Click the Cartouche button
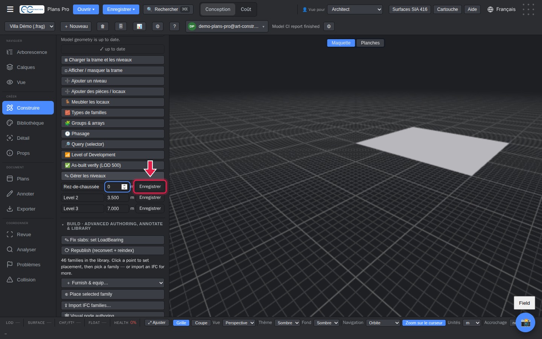The width and height of the screenshot is (542, 339). click(x=448, y=9)
